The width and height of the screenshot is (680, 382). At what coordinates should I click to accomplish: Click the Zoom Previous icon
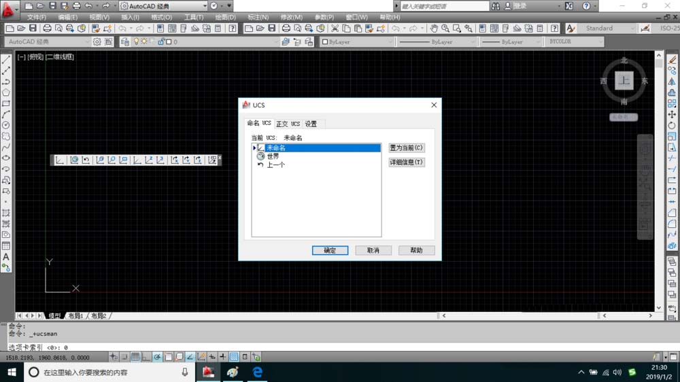click(469, 29)
